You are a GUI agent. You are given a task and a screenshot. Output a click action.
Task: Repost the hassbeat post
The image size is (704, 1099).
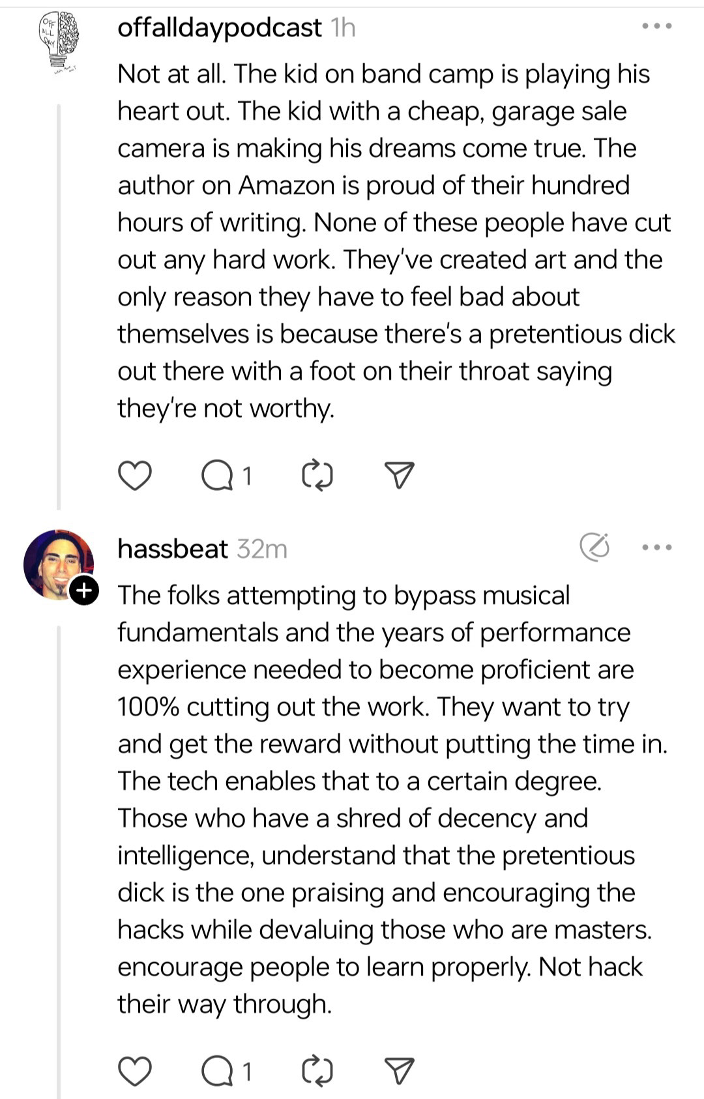tap(317, 1071)
